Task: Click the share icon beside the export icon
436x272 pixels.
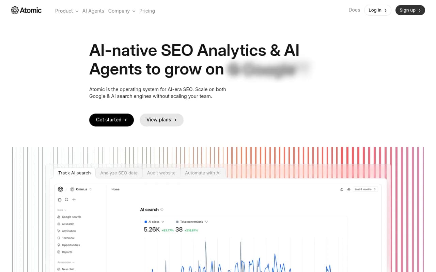Action: [349, 189]
